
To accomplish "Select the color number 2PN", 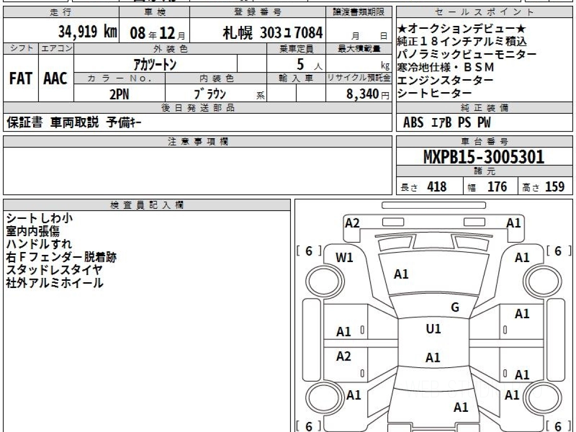I will (119, 94).
